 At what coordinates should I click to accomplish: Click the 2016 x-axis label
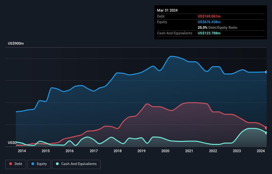coord(70,151)
